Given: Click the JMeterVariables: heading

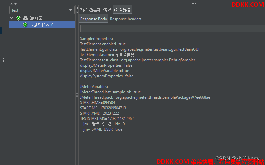Looking at the screenshot, I should point(94,87).
